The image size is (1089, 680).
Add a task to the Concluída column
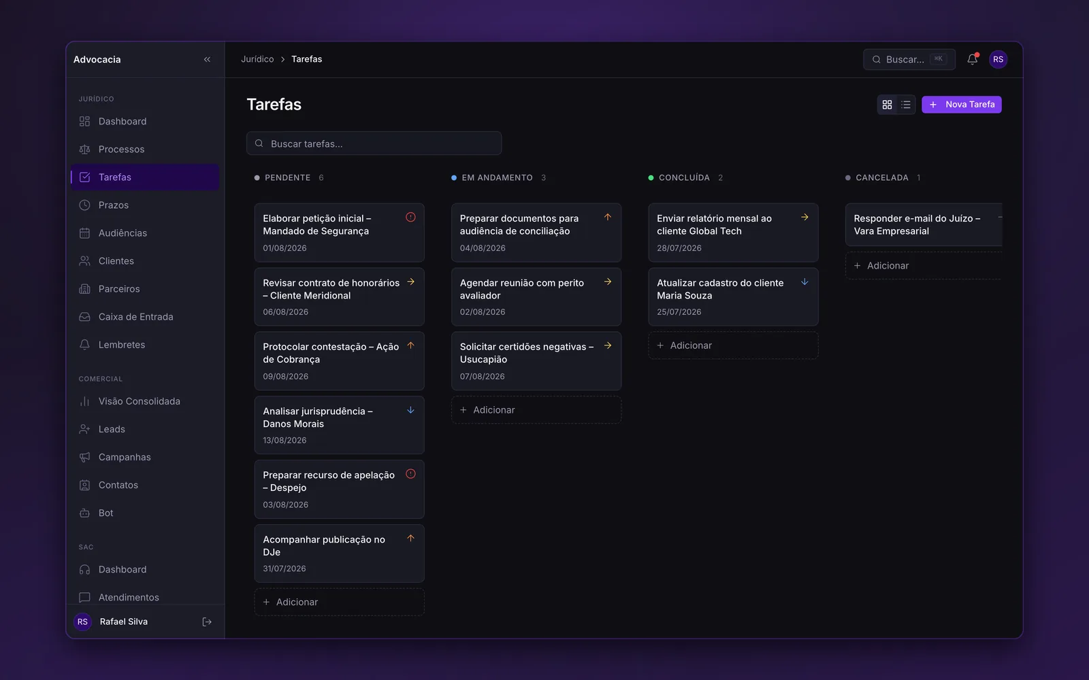pos(733,345)
